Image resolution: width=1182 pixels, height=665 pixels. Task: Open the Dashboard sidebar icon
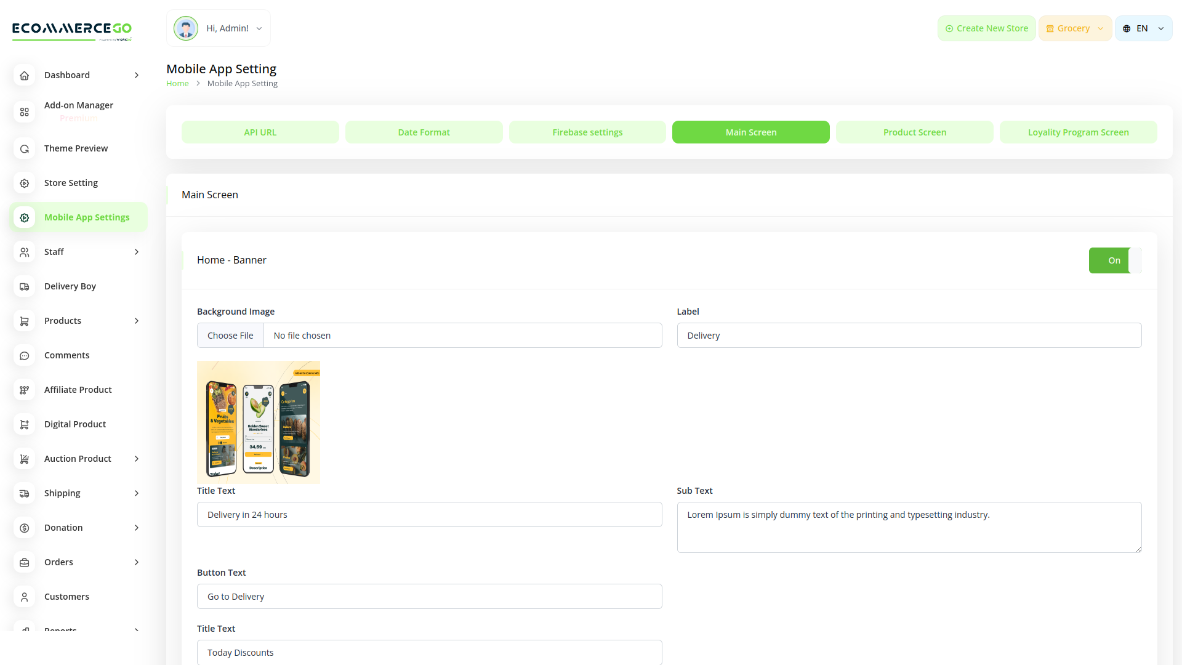[x=24, y=75]
